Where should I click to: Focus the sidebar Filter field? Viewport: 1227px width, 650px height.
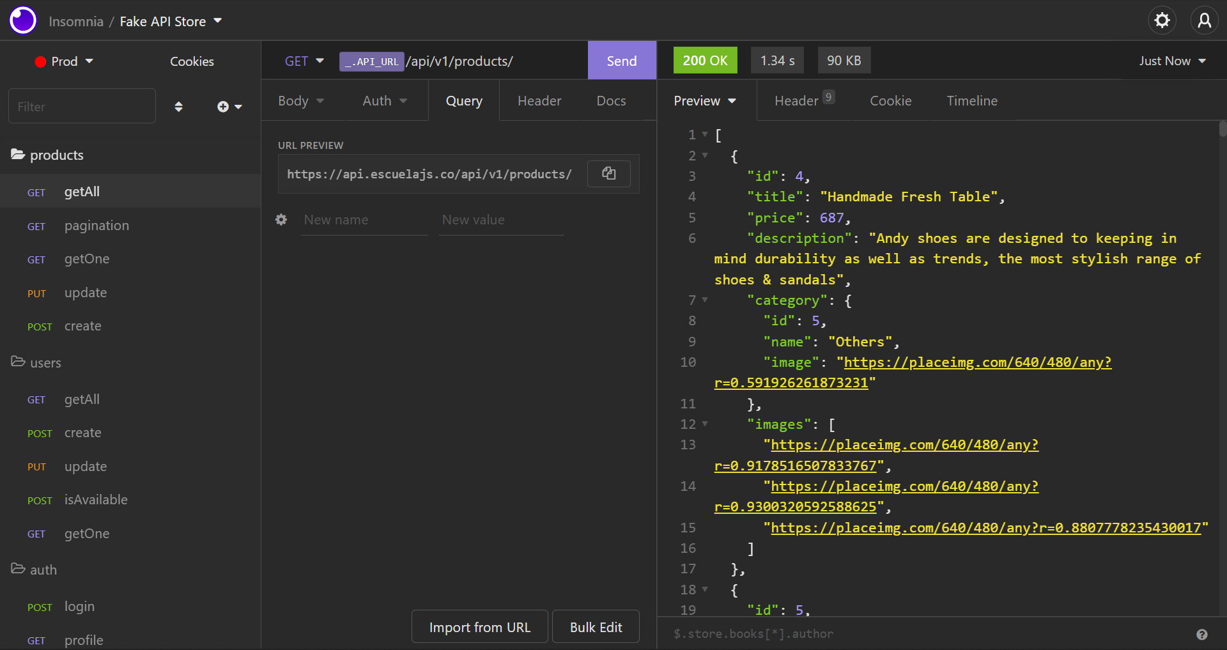82,106
